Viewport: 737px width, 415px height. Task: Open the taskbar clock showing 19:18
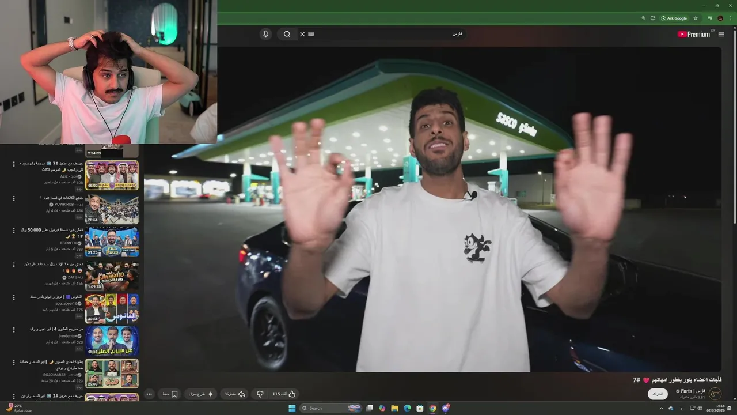716,408
